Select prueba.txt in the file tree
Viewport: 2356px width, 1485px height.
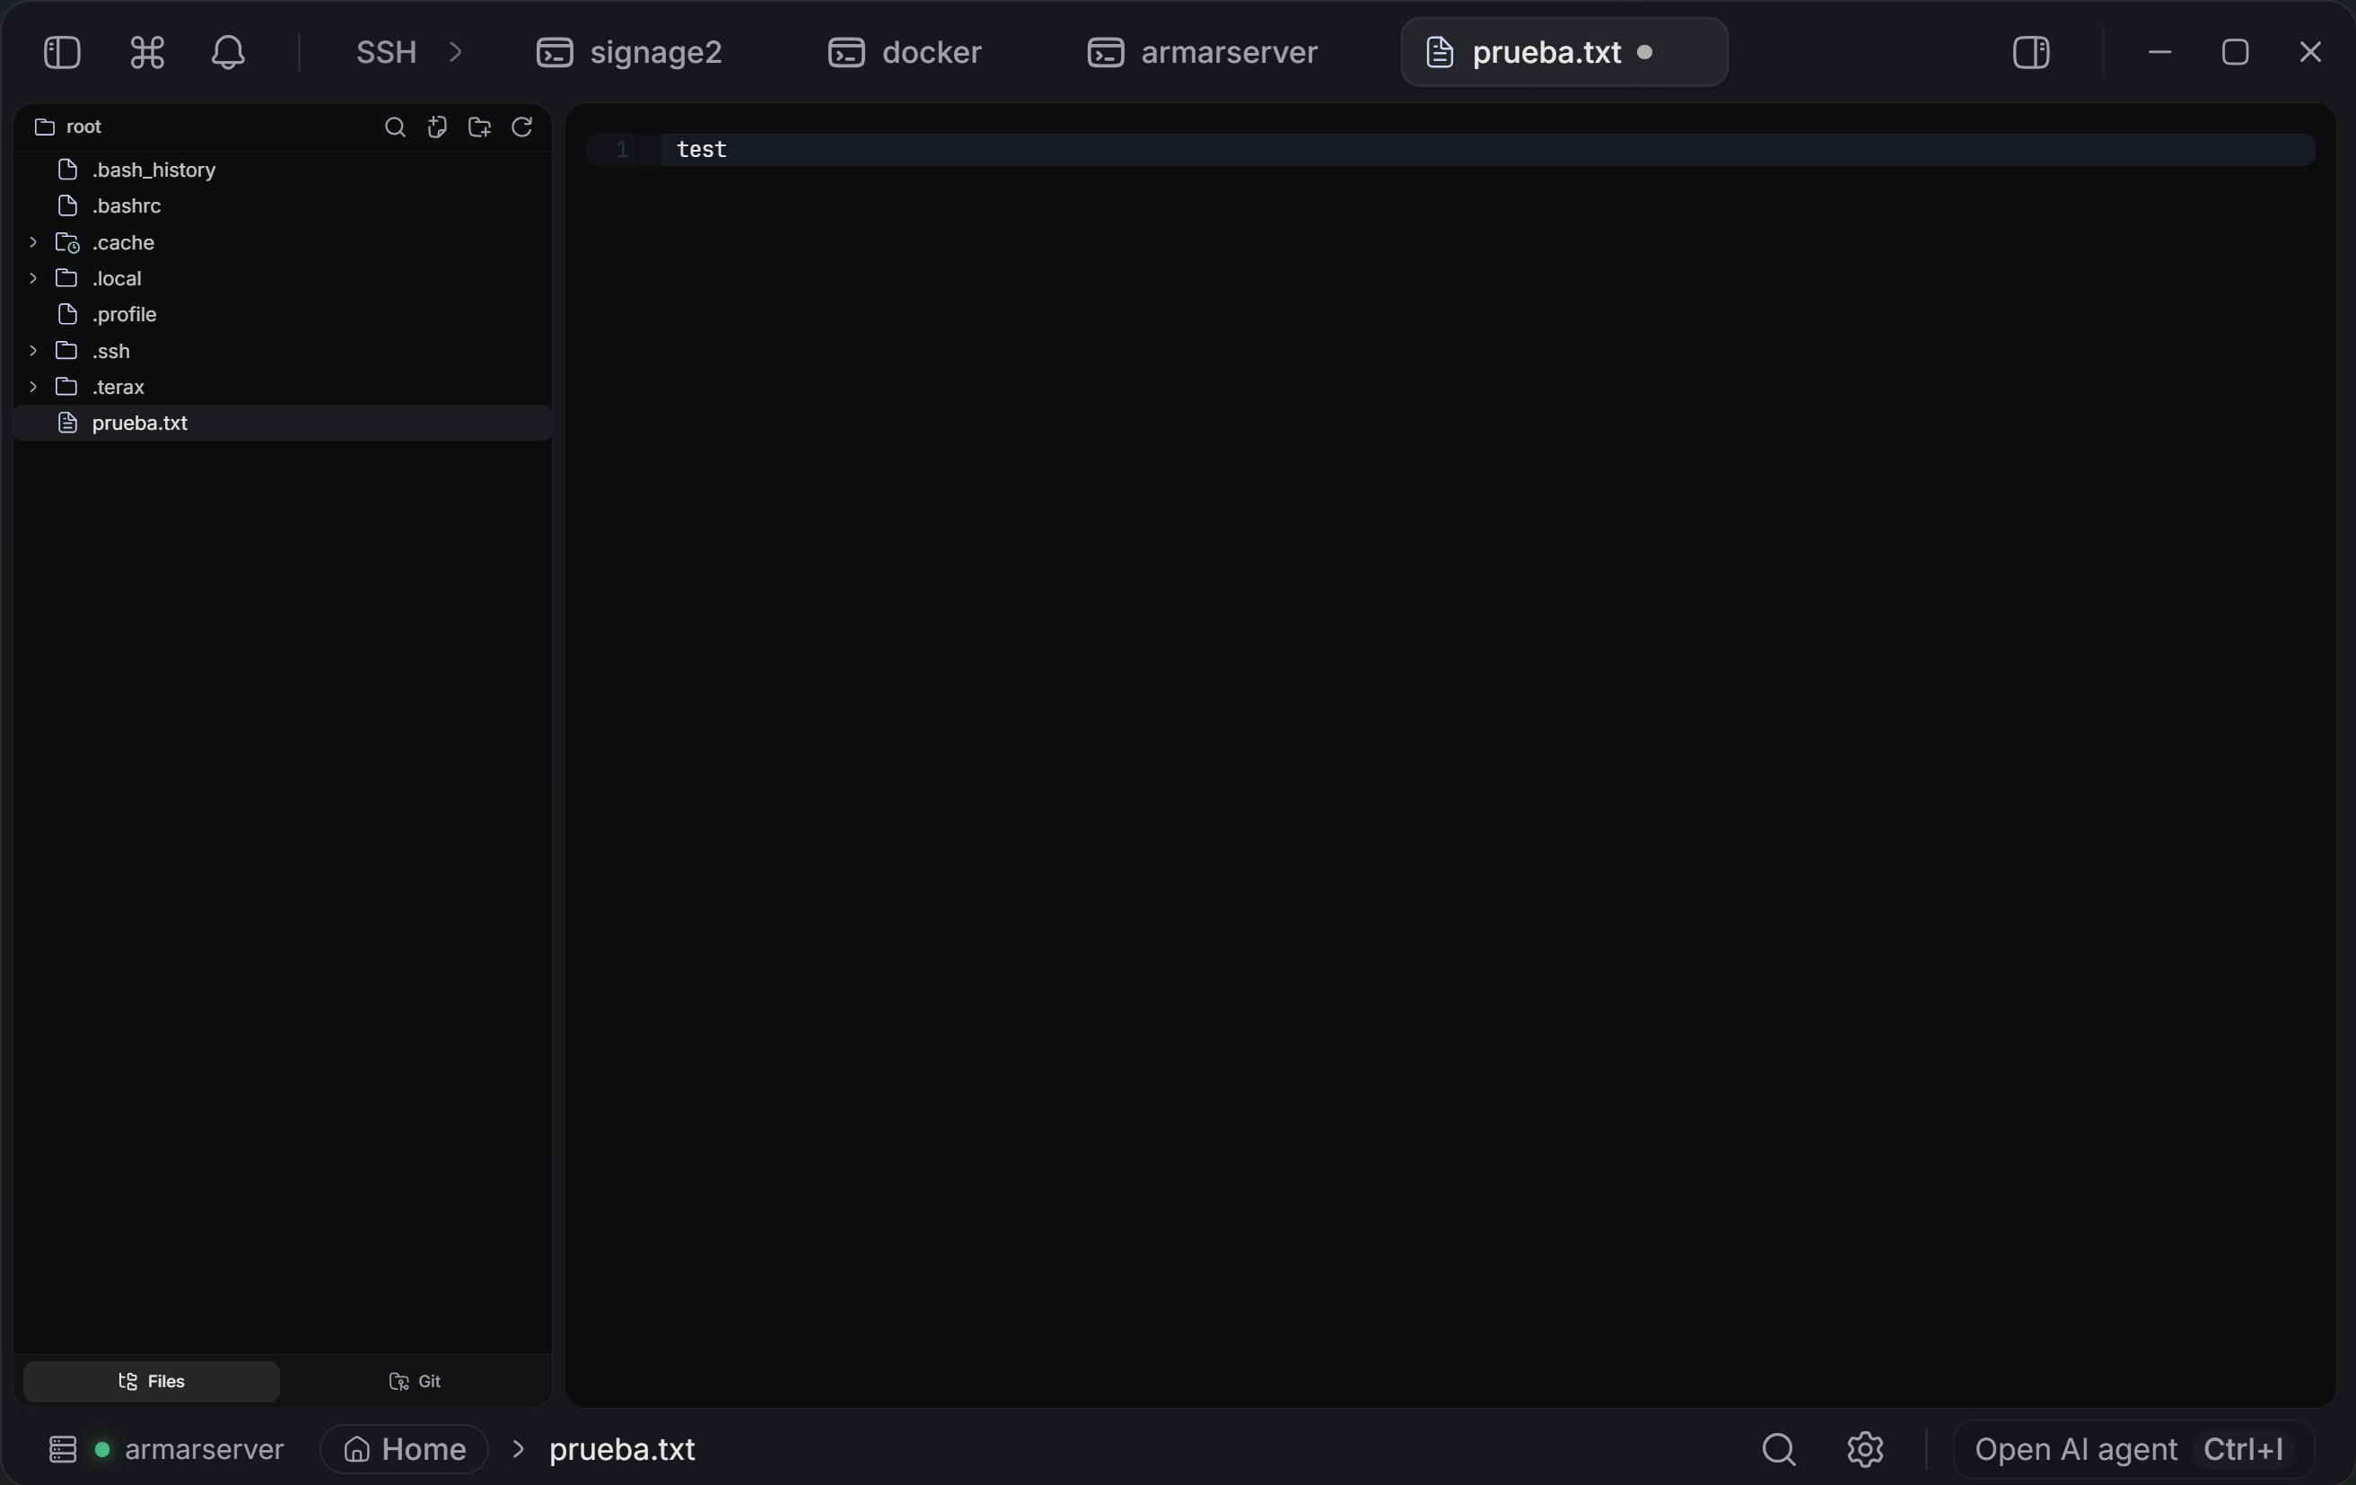click(x=282, y=424)
